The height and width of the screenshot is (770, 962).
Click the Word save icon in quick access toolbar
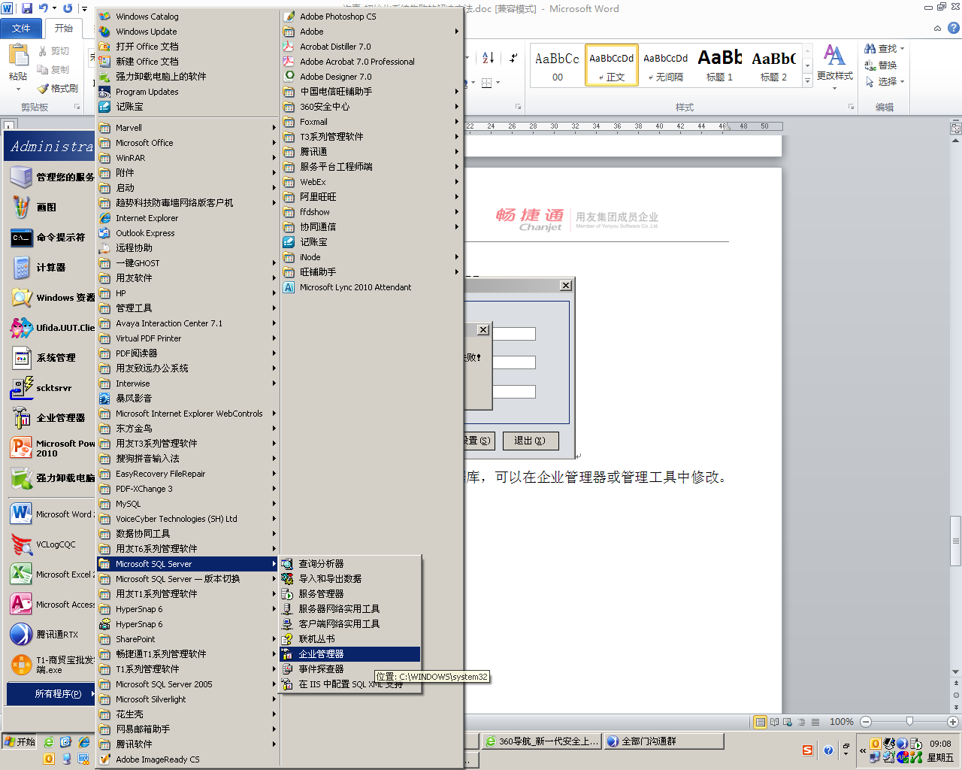click(x=27, y=8)
